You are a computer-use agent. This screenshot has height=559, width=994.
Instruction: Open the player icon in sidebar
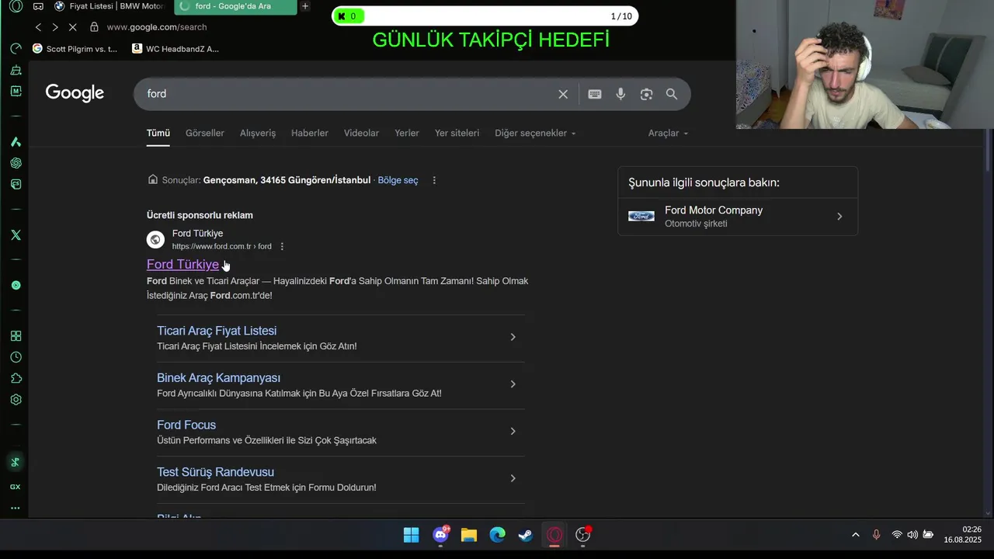pos(16,285)
